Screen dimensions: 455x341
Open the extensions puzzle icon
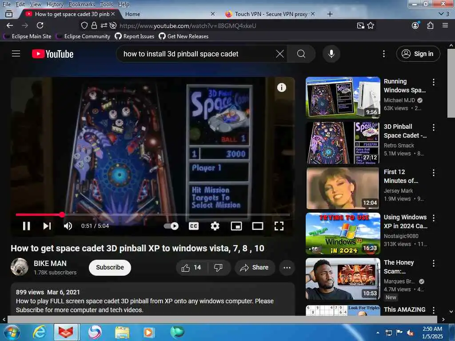pos(430,25)
